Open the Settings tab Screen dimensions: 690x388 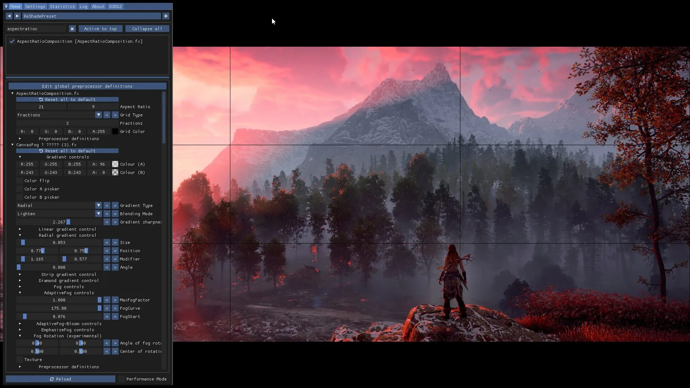(35, 6)
